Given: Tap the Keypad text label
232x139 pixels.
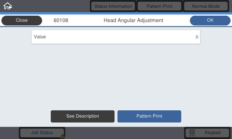Looking at the screenshot, I should [213, 133].
